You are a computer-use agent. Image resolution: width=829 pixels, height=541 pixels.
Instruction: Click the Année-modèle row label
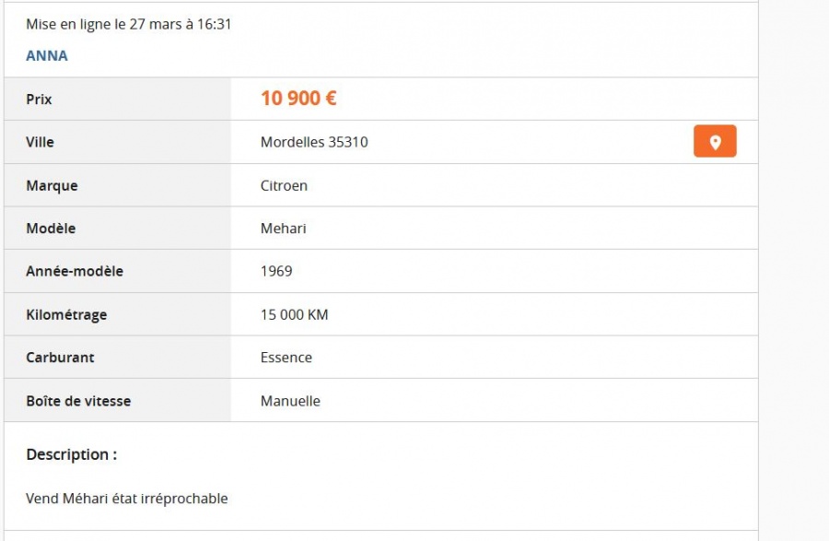click(x=75, y=271)
